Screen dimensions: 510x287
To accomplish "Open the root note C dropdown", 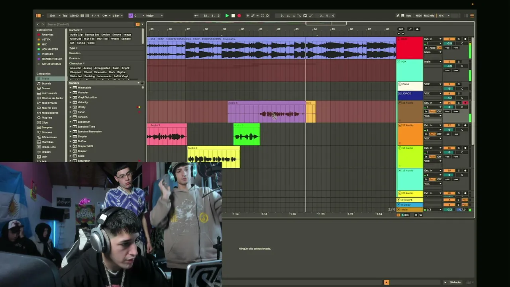I will coord(138,16).
